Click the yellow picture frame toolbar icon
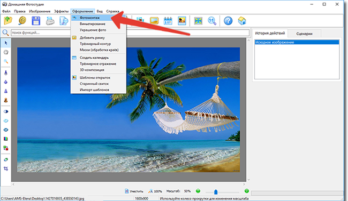This screenshot has width=348, height=201. point(154,21)
